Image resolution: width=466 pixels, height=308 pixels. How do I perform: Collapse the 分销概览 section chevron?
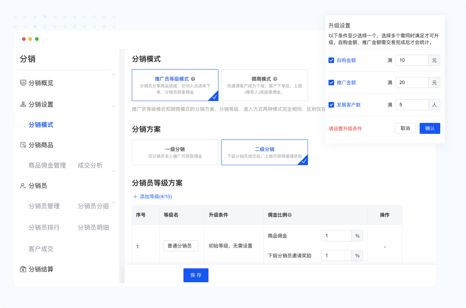coord(114,75)
